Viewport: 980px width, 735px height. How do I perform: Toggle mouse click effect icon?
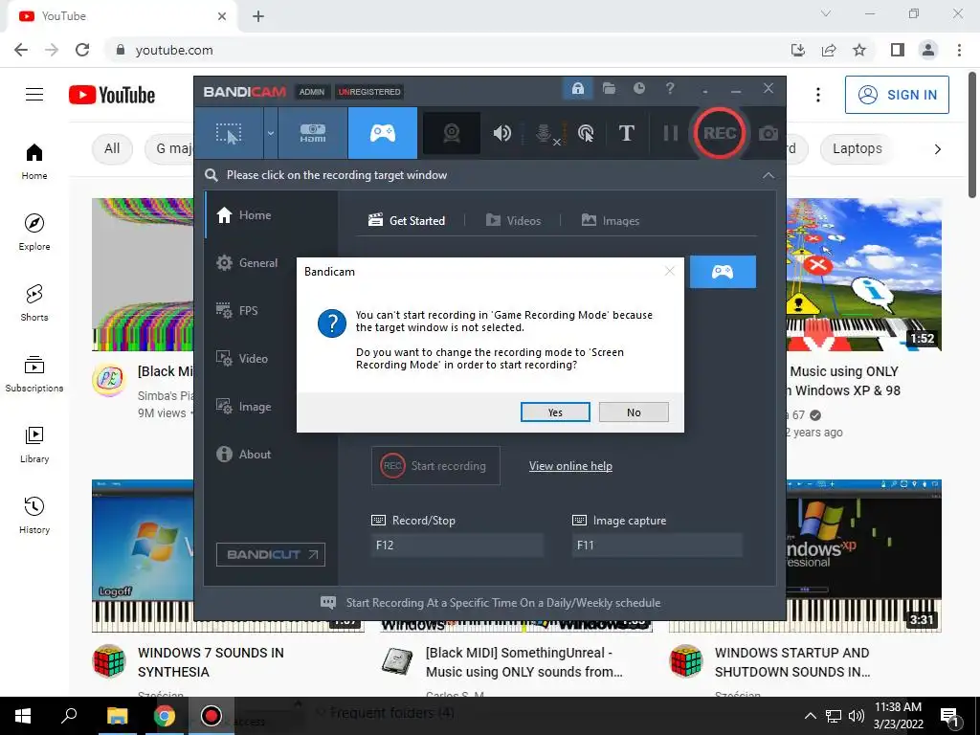tap(586, 133)
